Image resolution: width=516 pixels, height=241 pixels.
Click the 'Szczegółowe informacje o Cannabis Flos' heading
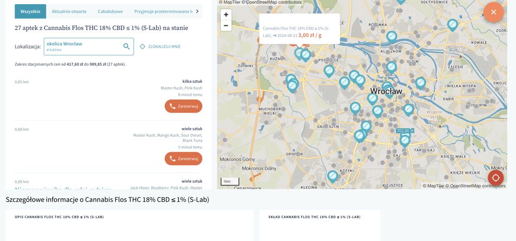point(107,200)
